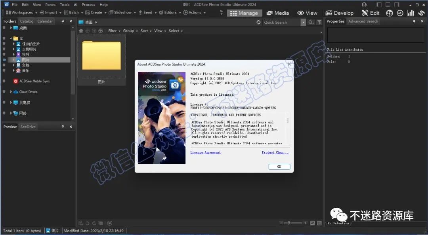This screenshot has height=235, width=428.
Task: Switch to the Calendar tab
Action: tap(45, 21)
